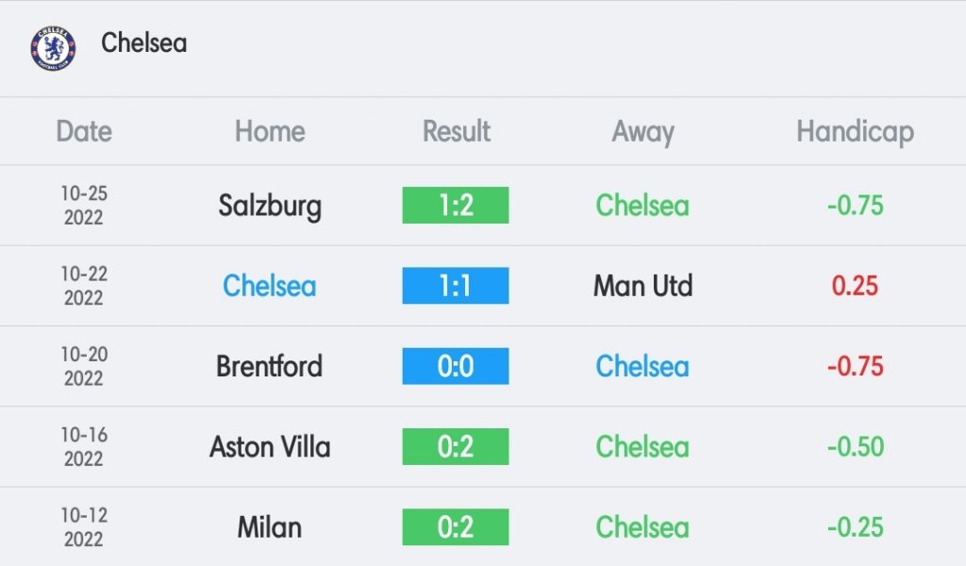Click the Aston Villa team name
The height and width of the screenshot is (566, 966).
tap(270, 446)
